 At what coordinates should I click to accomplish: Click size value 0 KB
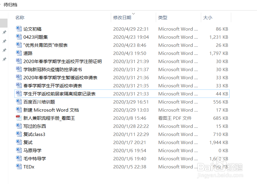(x=223, y=151)
